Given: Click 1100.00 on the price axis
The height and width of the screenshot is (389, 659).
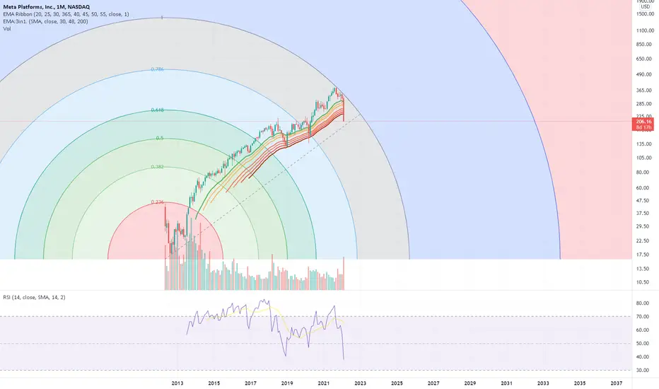Looking at the screenshot, I should [x=645, y=30].
